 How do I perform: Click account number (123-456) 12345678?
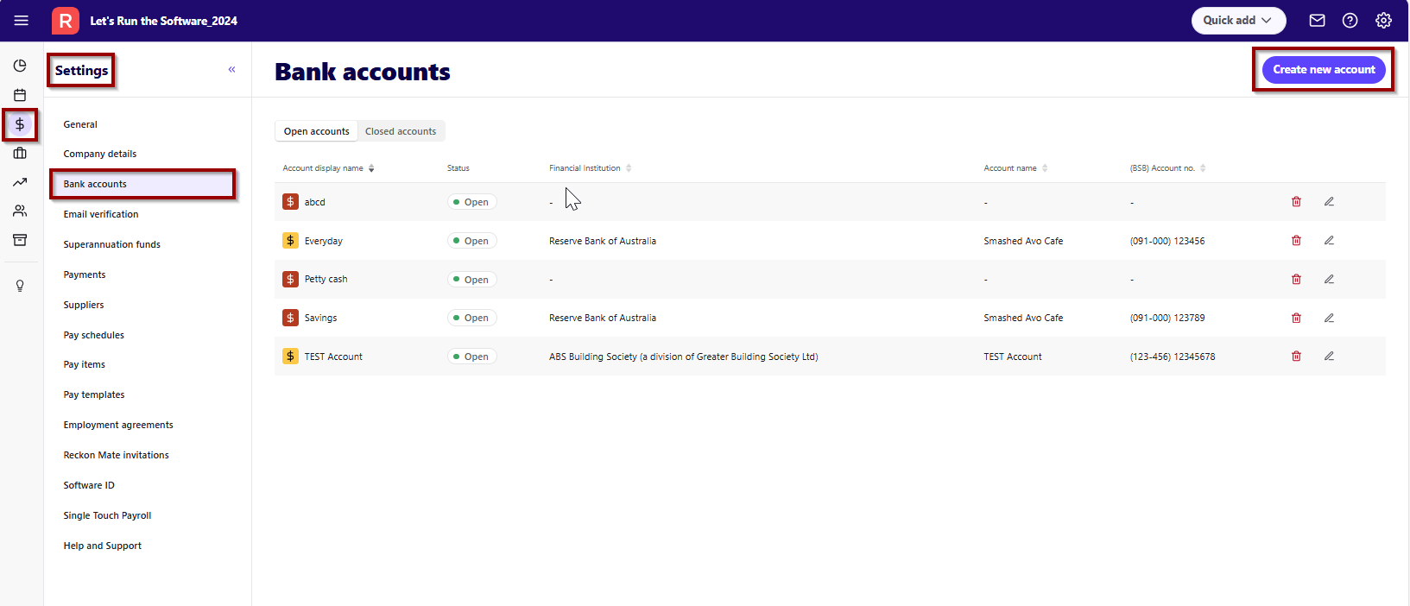tap(1173, 357)
